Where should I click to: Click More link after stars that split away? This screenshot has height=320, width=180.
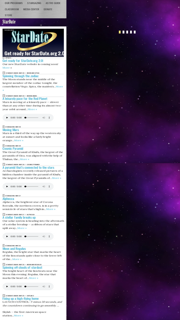point(22,228)
